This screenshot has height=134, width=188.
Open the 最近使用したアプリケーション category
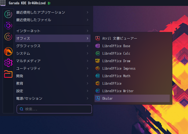tap(53, 12)
